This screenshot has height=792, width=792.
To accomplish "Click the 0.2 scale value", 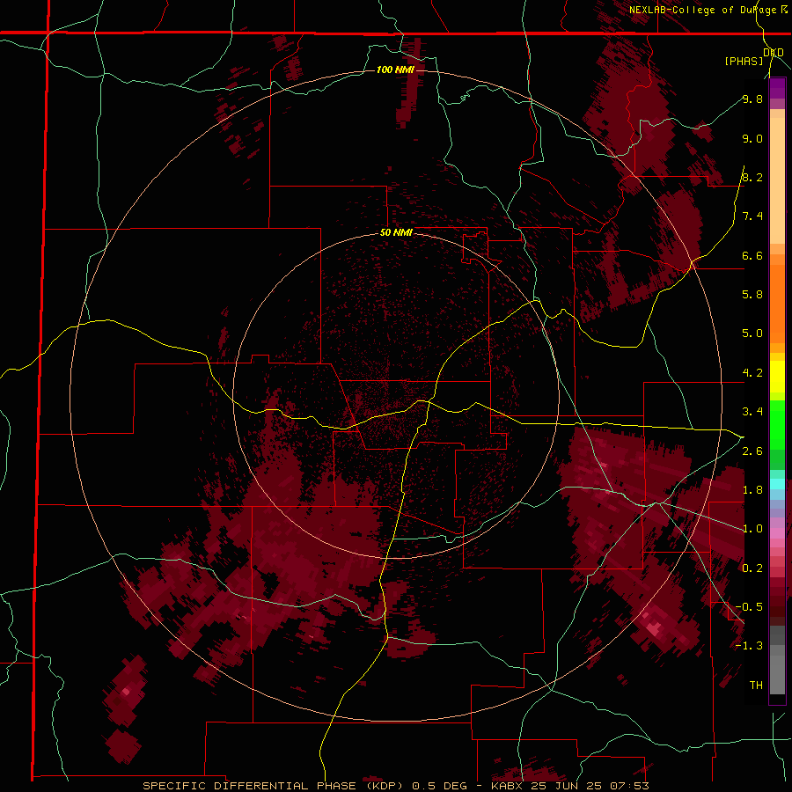I will click(752, 568).
